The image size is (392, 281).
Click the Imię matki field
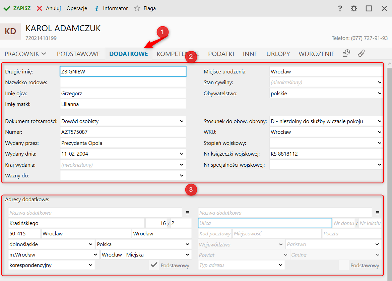click(123, 104)
